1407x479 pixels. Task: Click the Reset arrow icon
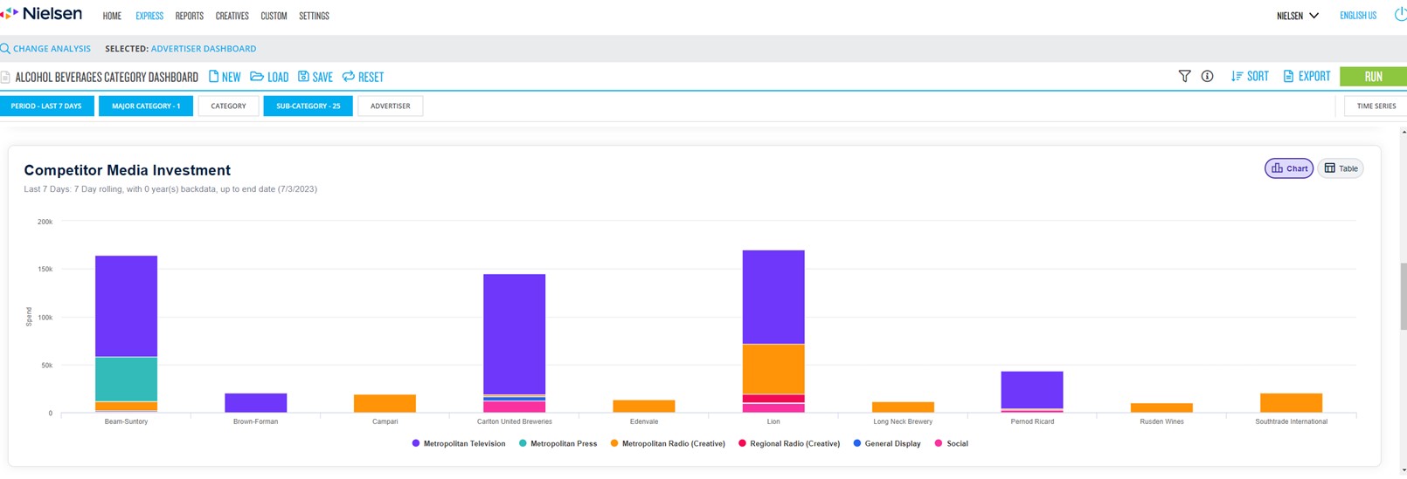click(x=349, y=77)
